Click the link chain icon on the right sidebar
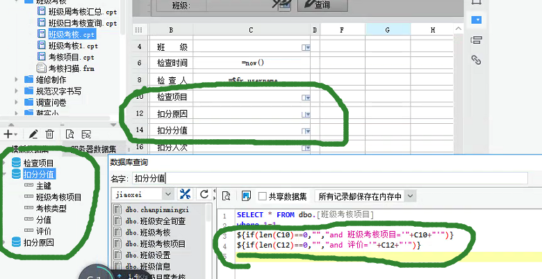542x279 pixels. [x=476, y=60]
